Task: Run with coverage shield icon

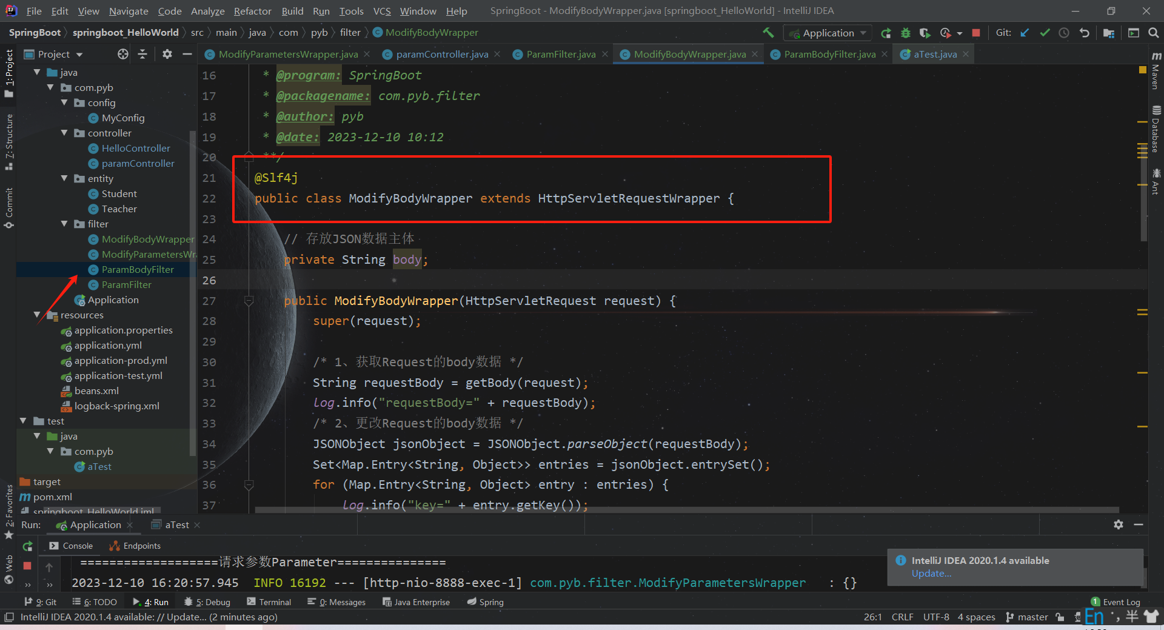Action: (925, 33)
